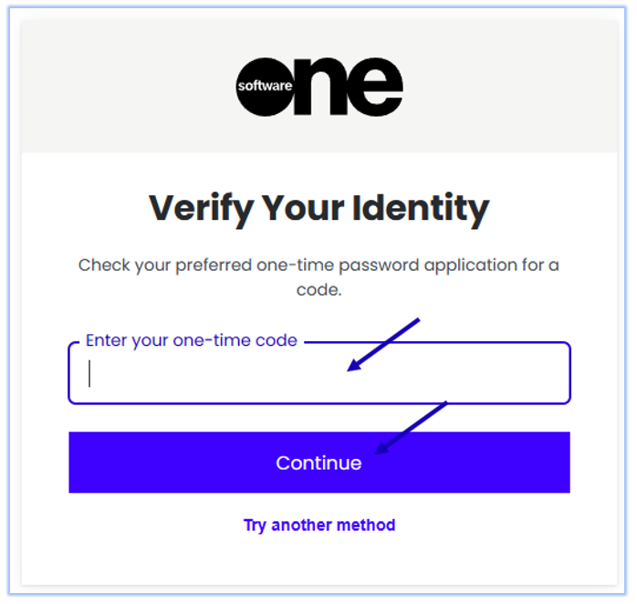Click the 'Verify Your Identity' heading
This screenshot has width=637, height=604.
click(318, 208)
